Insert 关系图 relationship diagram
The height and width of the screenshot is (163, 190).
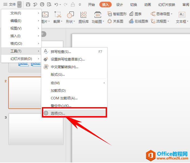(115, 21)
